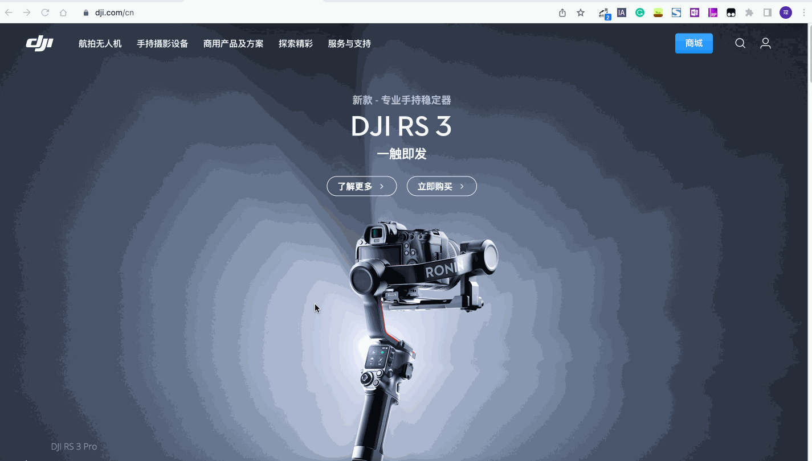
Task: Click the IA extension icon
Action: click(622, 13)
